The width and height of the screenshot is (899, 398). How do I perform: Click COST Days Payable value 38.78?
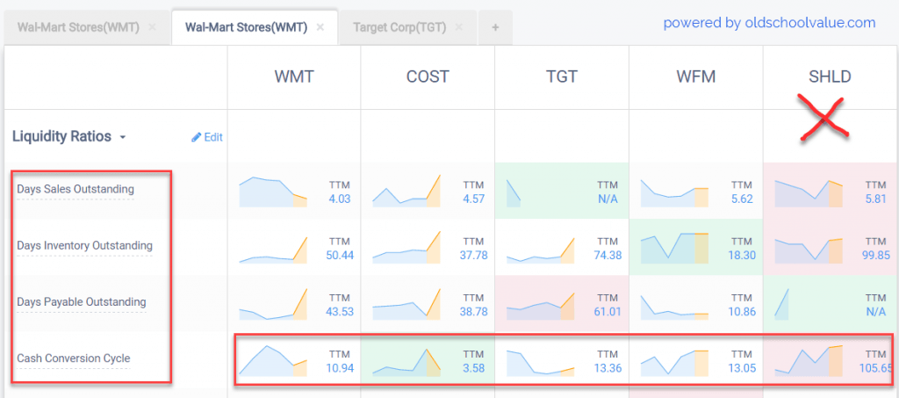click(x=473, y=312)
